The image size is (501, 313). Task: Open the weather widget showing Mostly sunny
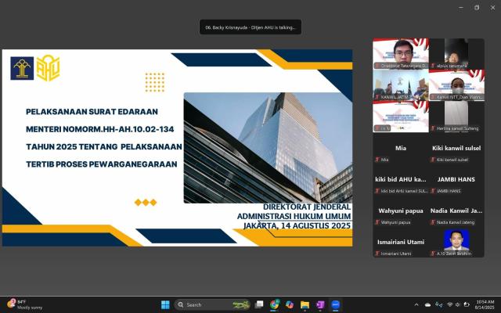pos(25,304)
